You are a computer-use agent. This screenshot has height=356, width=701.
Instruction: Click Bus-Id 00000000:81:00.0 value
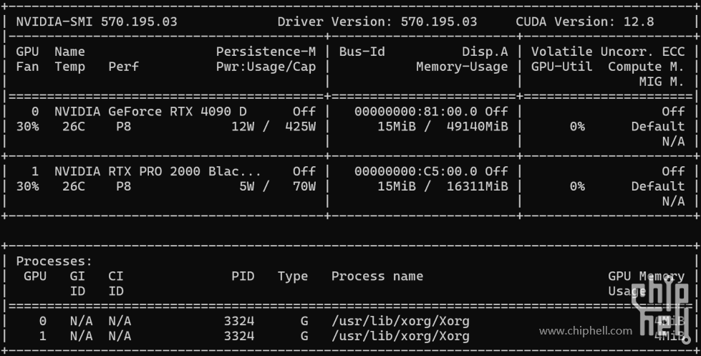pos(419,112)
